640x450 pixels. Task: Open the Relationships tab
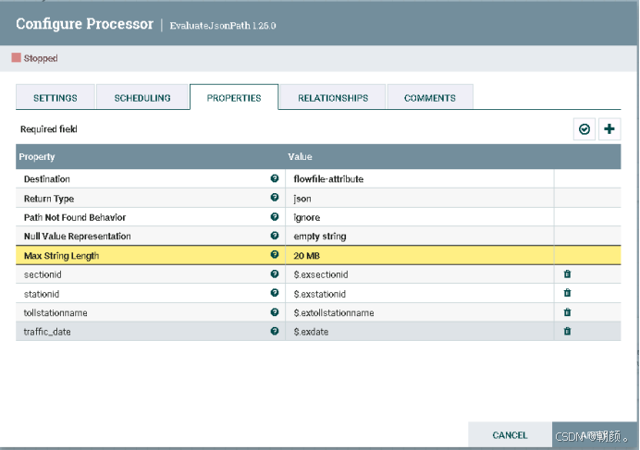(333, 98)
